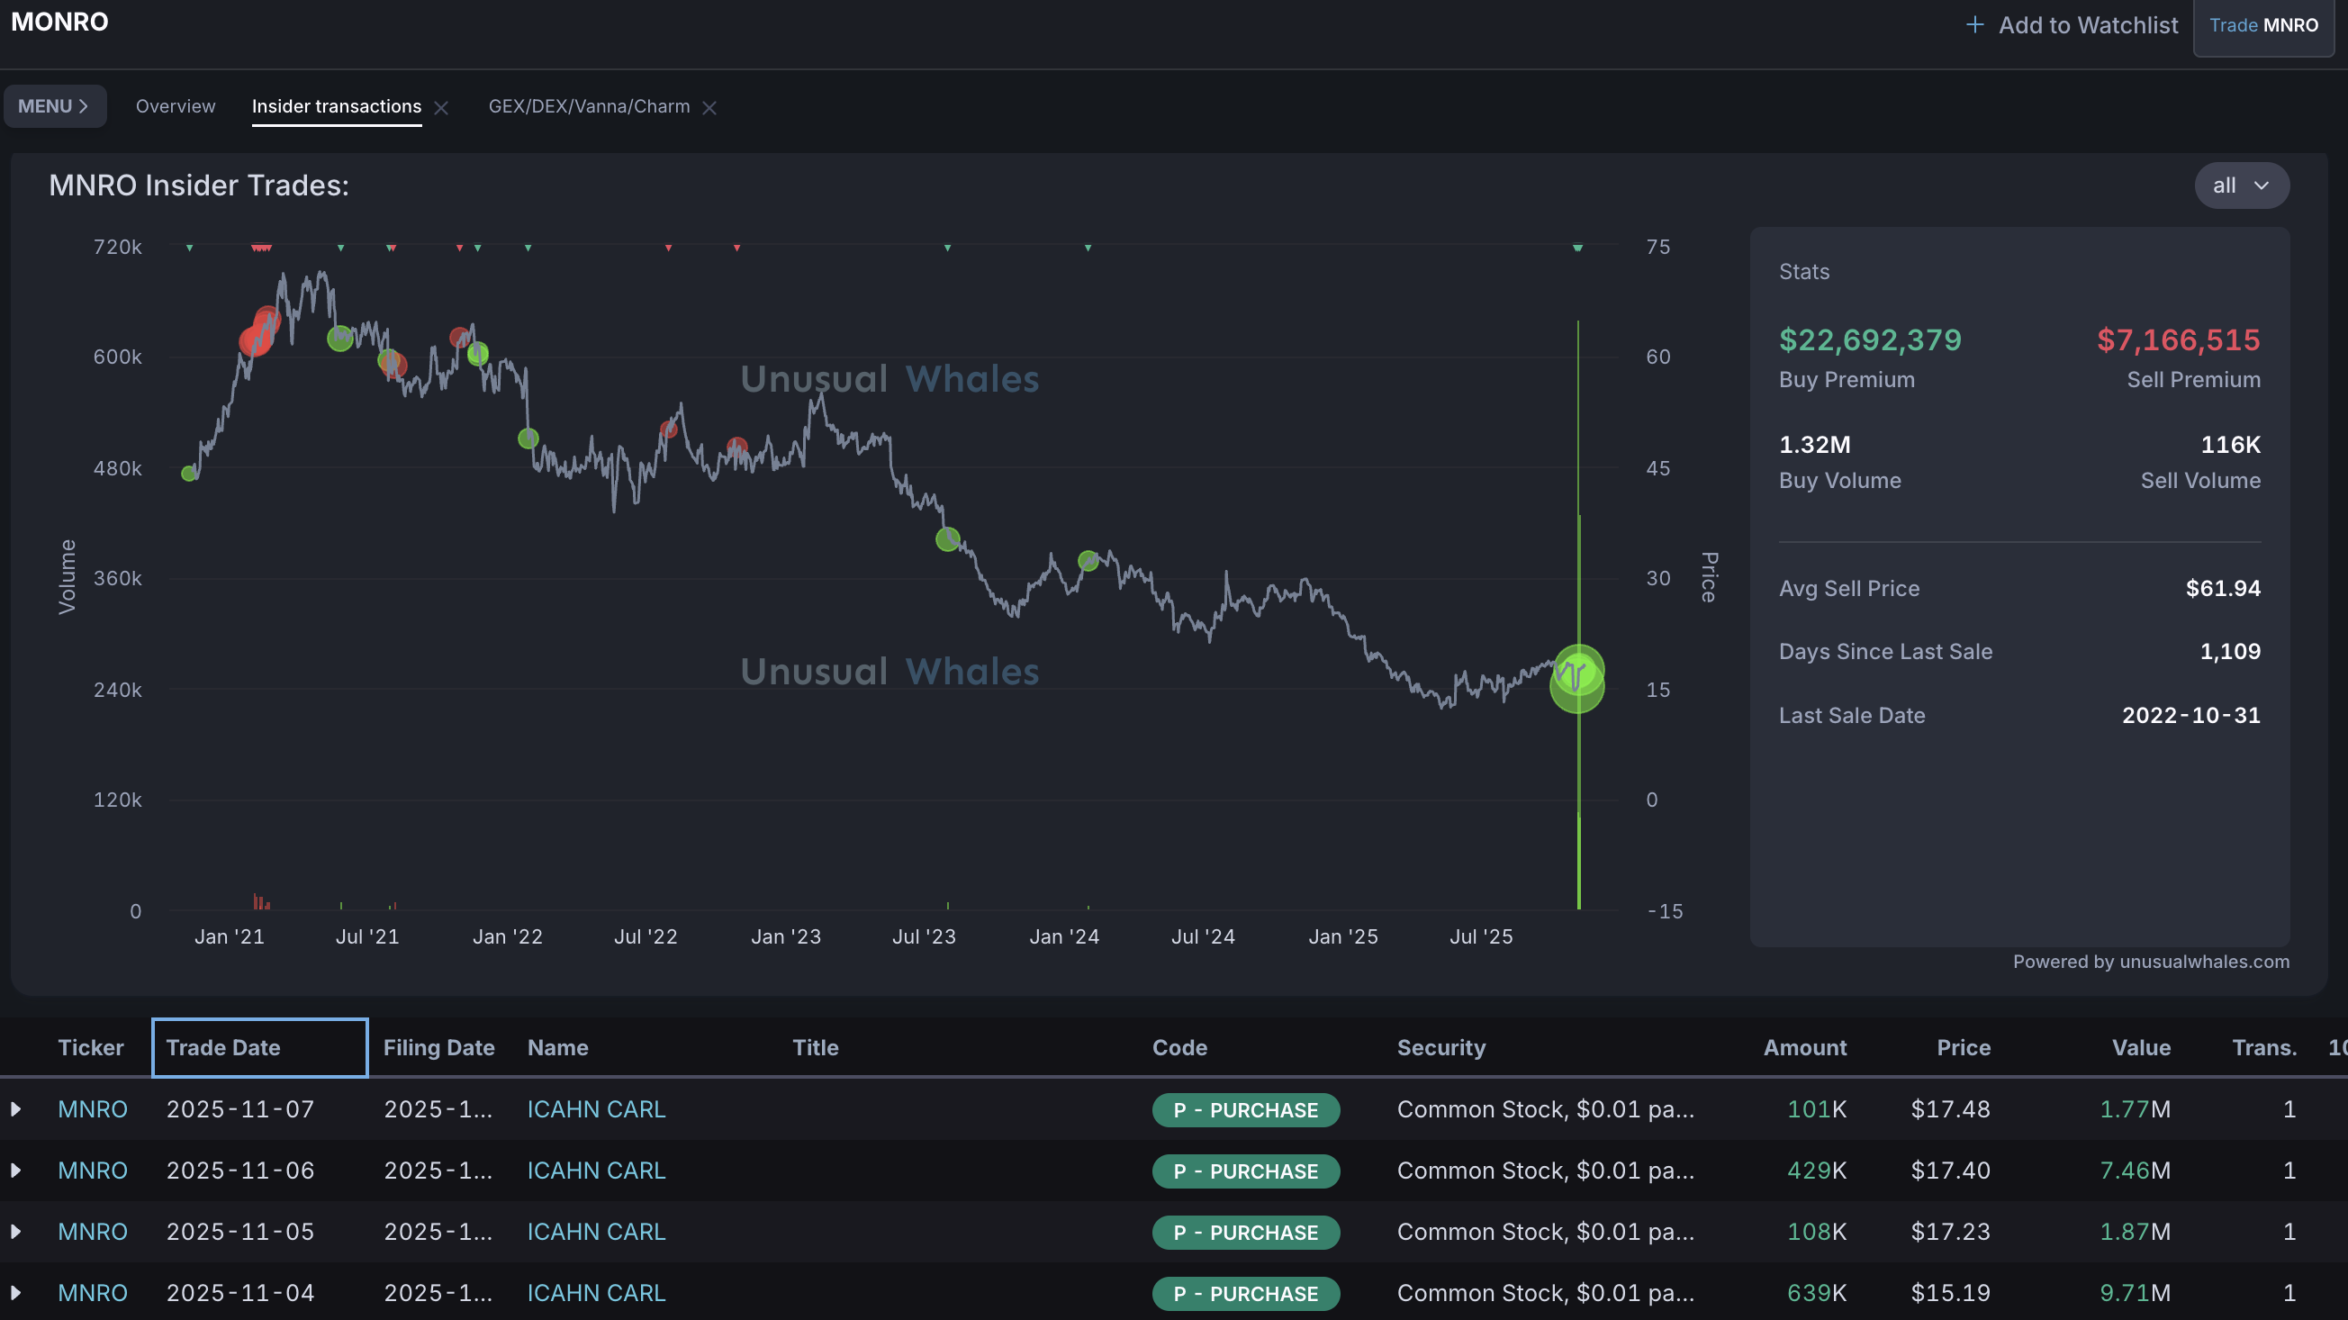Screen dimensions: 2348x1320
Task: Open the 'all' filter dropdown
Action: 2241,186
